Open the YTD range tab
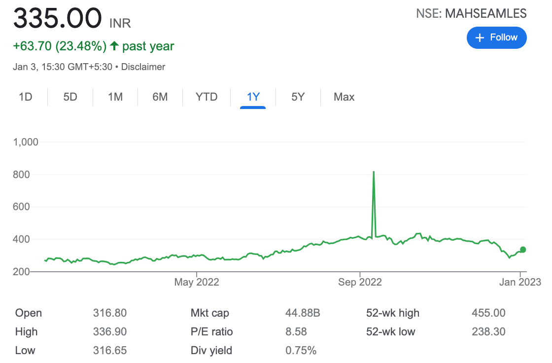Image resolution: width=552 pixels, height=363 pixels. tap(207, 97)
